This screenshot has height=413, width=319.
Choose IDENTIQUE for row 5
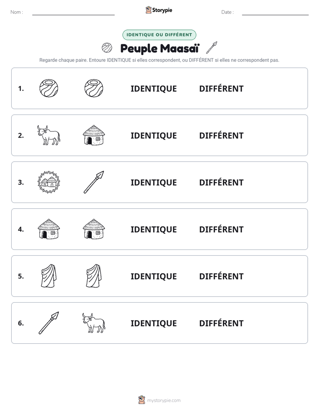pos(154,276)
